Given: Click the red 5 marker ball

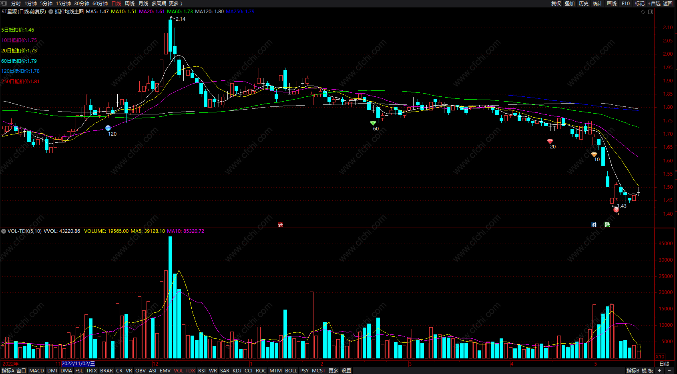Looking at the screenshot, I should pos(616,210).
